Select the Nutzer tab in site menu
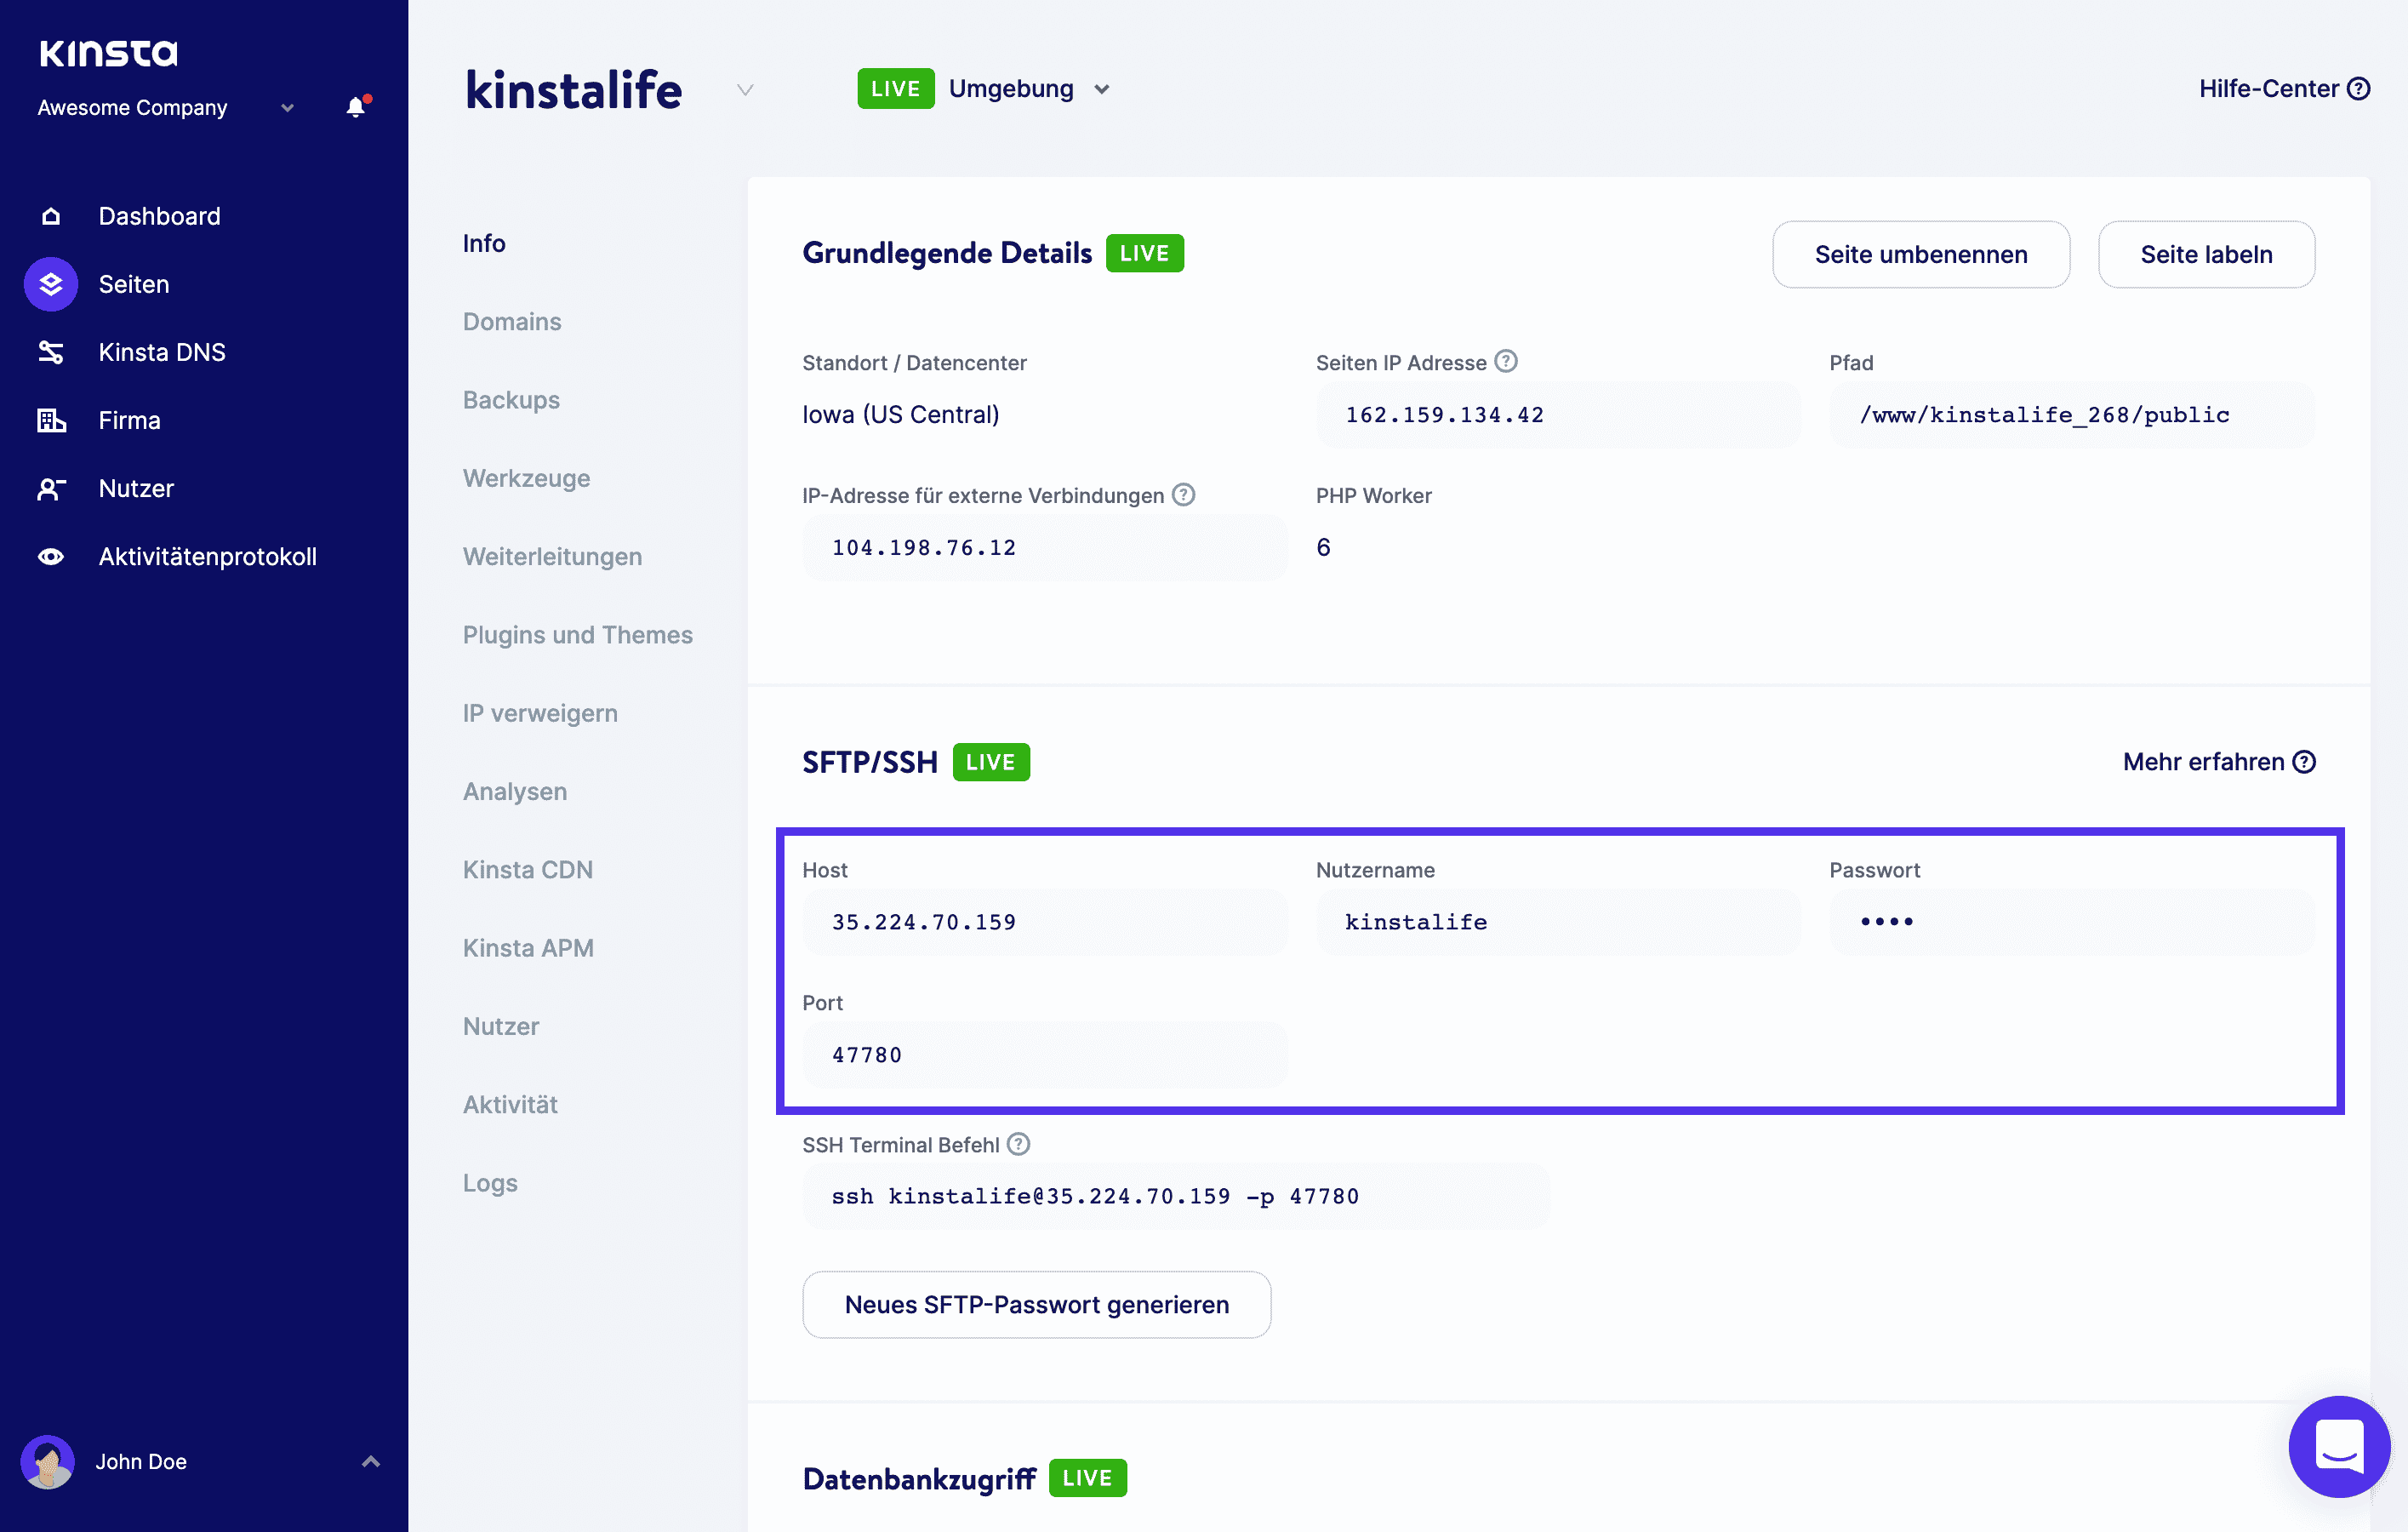This screenshot has width=2408, height=1532. point(501,1026)
